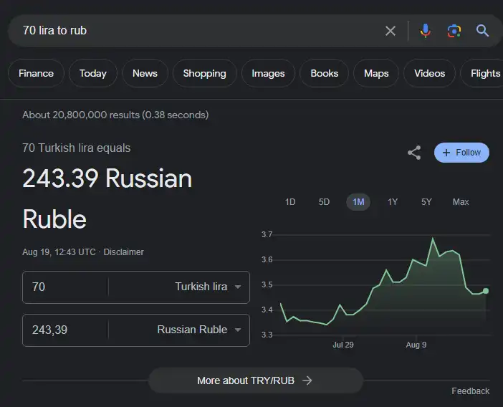Viewport: 503px width, 407px height.
Task: Select the 1Y chart range
Action: tap(393, 202)
